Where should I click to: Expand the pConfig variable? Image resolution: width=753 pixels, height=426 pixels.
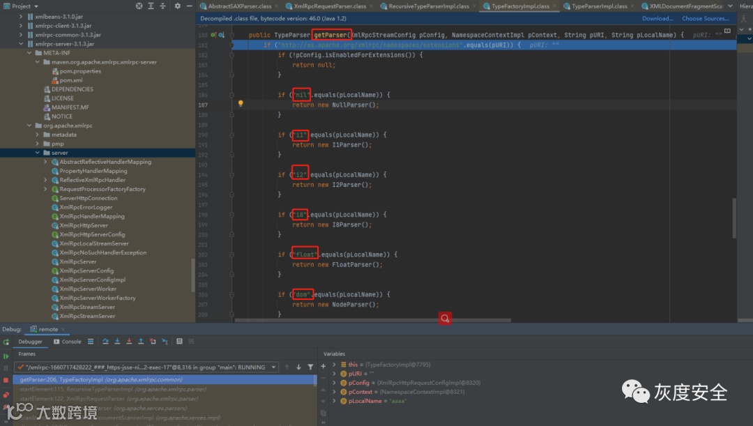pyautogui.click(x=334, y=383)
